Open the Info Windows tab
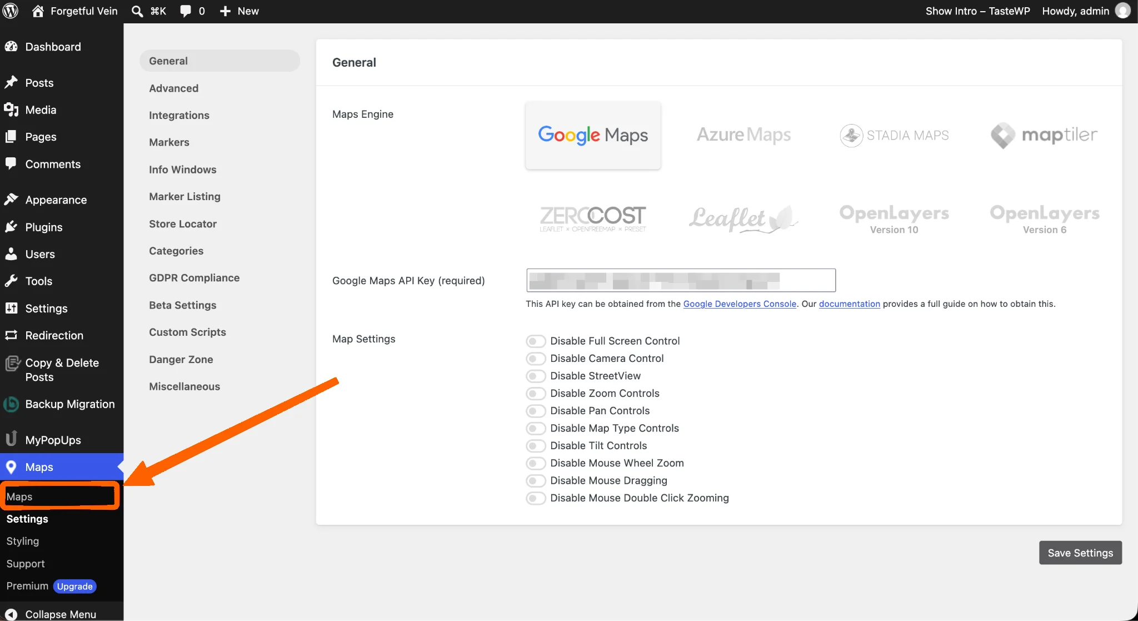The height and width of the screenshot is (621, 1138). 182,170
